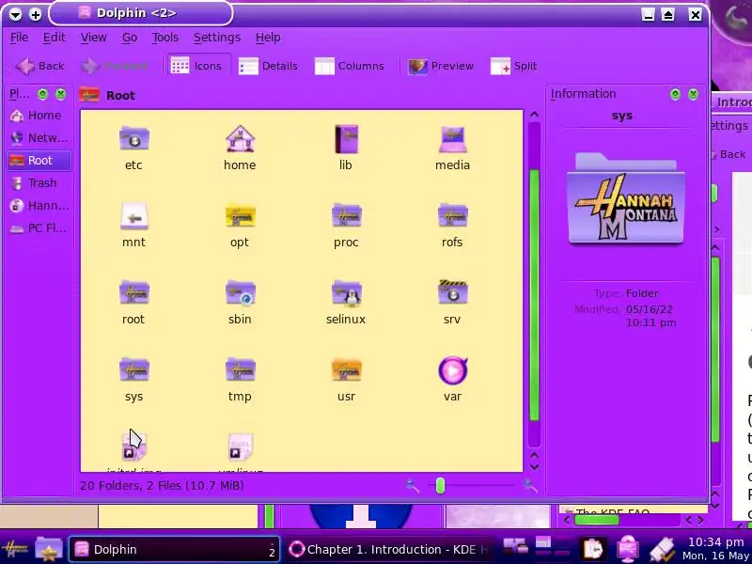
Task: Open the tmp folder
Action: 240,370
